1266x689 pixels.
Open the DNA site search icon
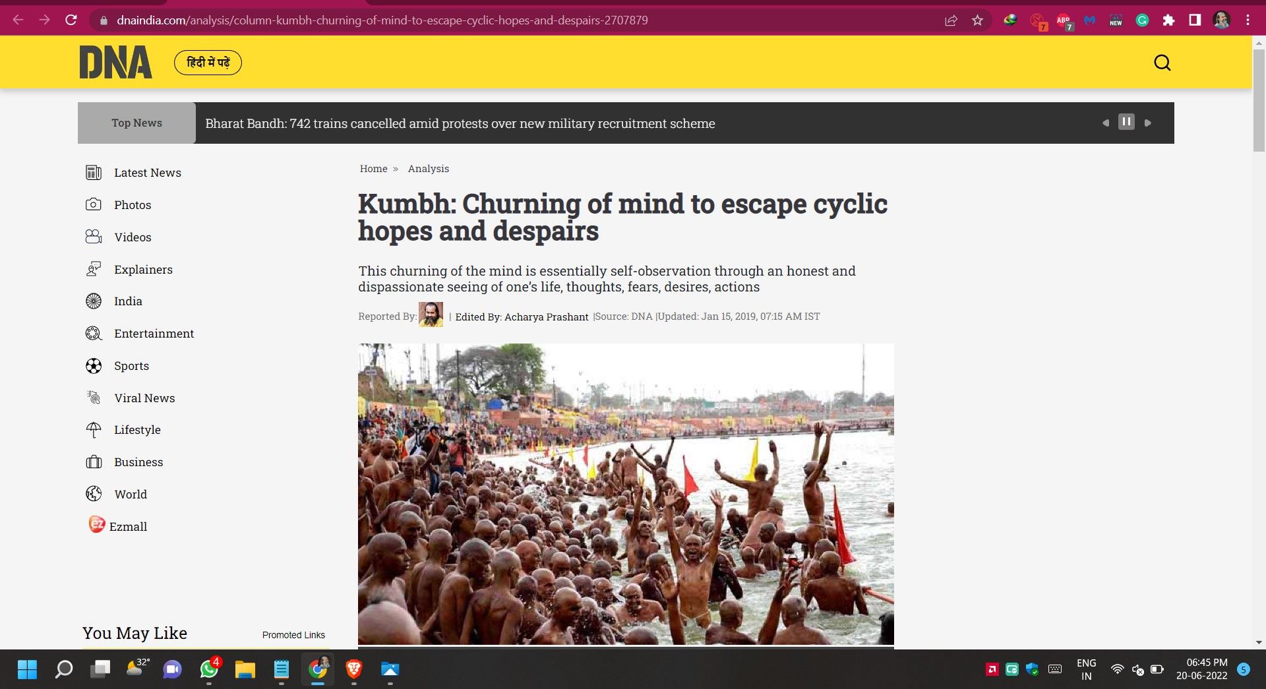[x=1162, y=63]
